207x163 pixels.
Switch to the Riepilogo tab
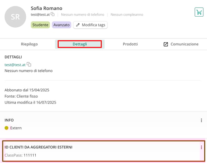(29, 44)
